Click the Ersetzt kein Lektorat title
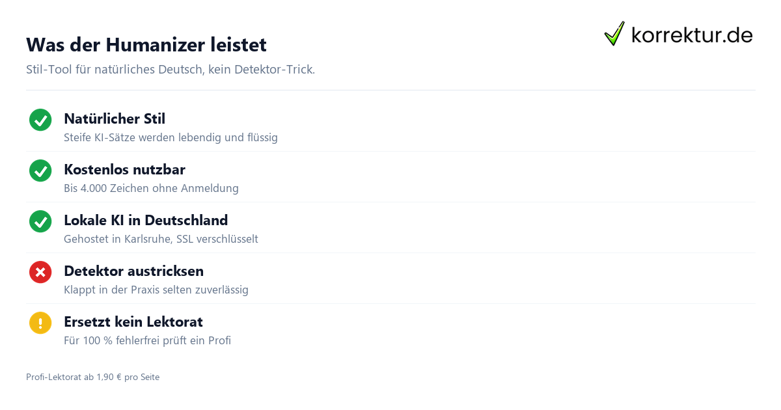 [133, 322]
